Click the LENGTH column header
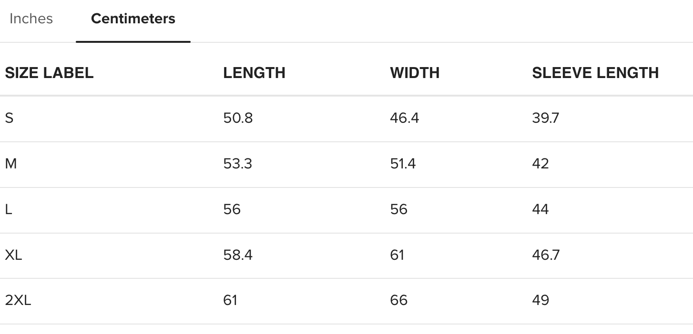693x334 pixels. click(254, 73)
